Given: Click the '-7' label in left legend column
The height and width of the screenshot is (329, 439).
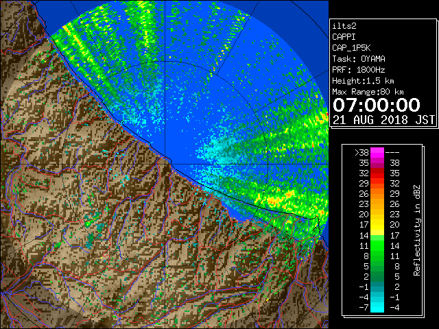Looking at the screenshot, I should 364,308.
